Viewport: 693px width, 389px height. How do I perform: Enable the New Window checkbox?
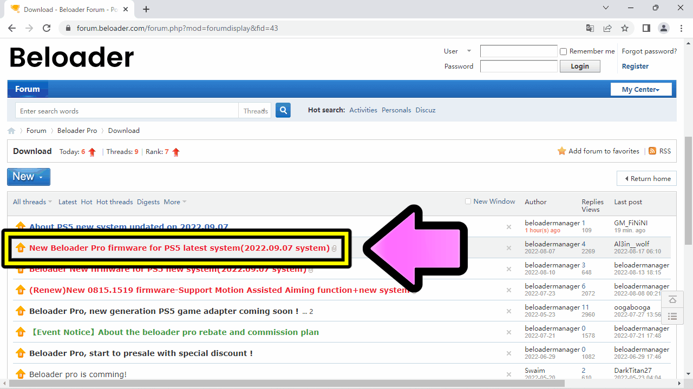[468, 202]
